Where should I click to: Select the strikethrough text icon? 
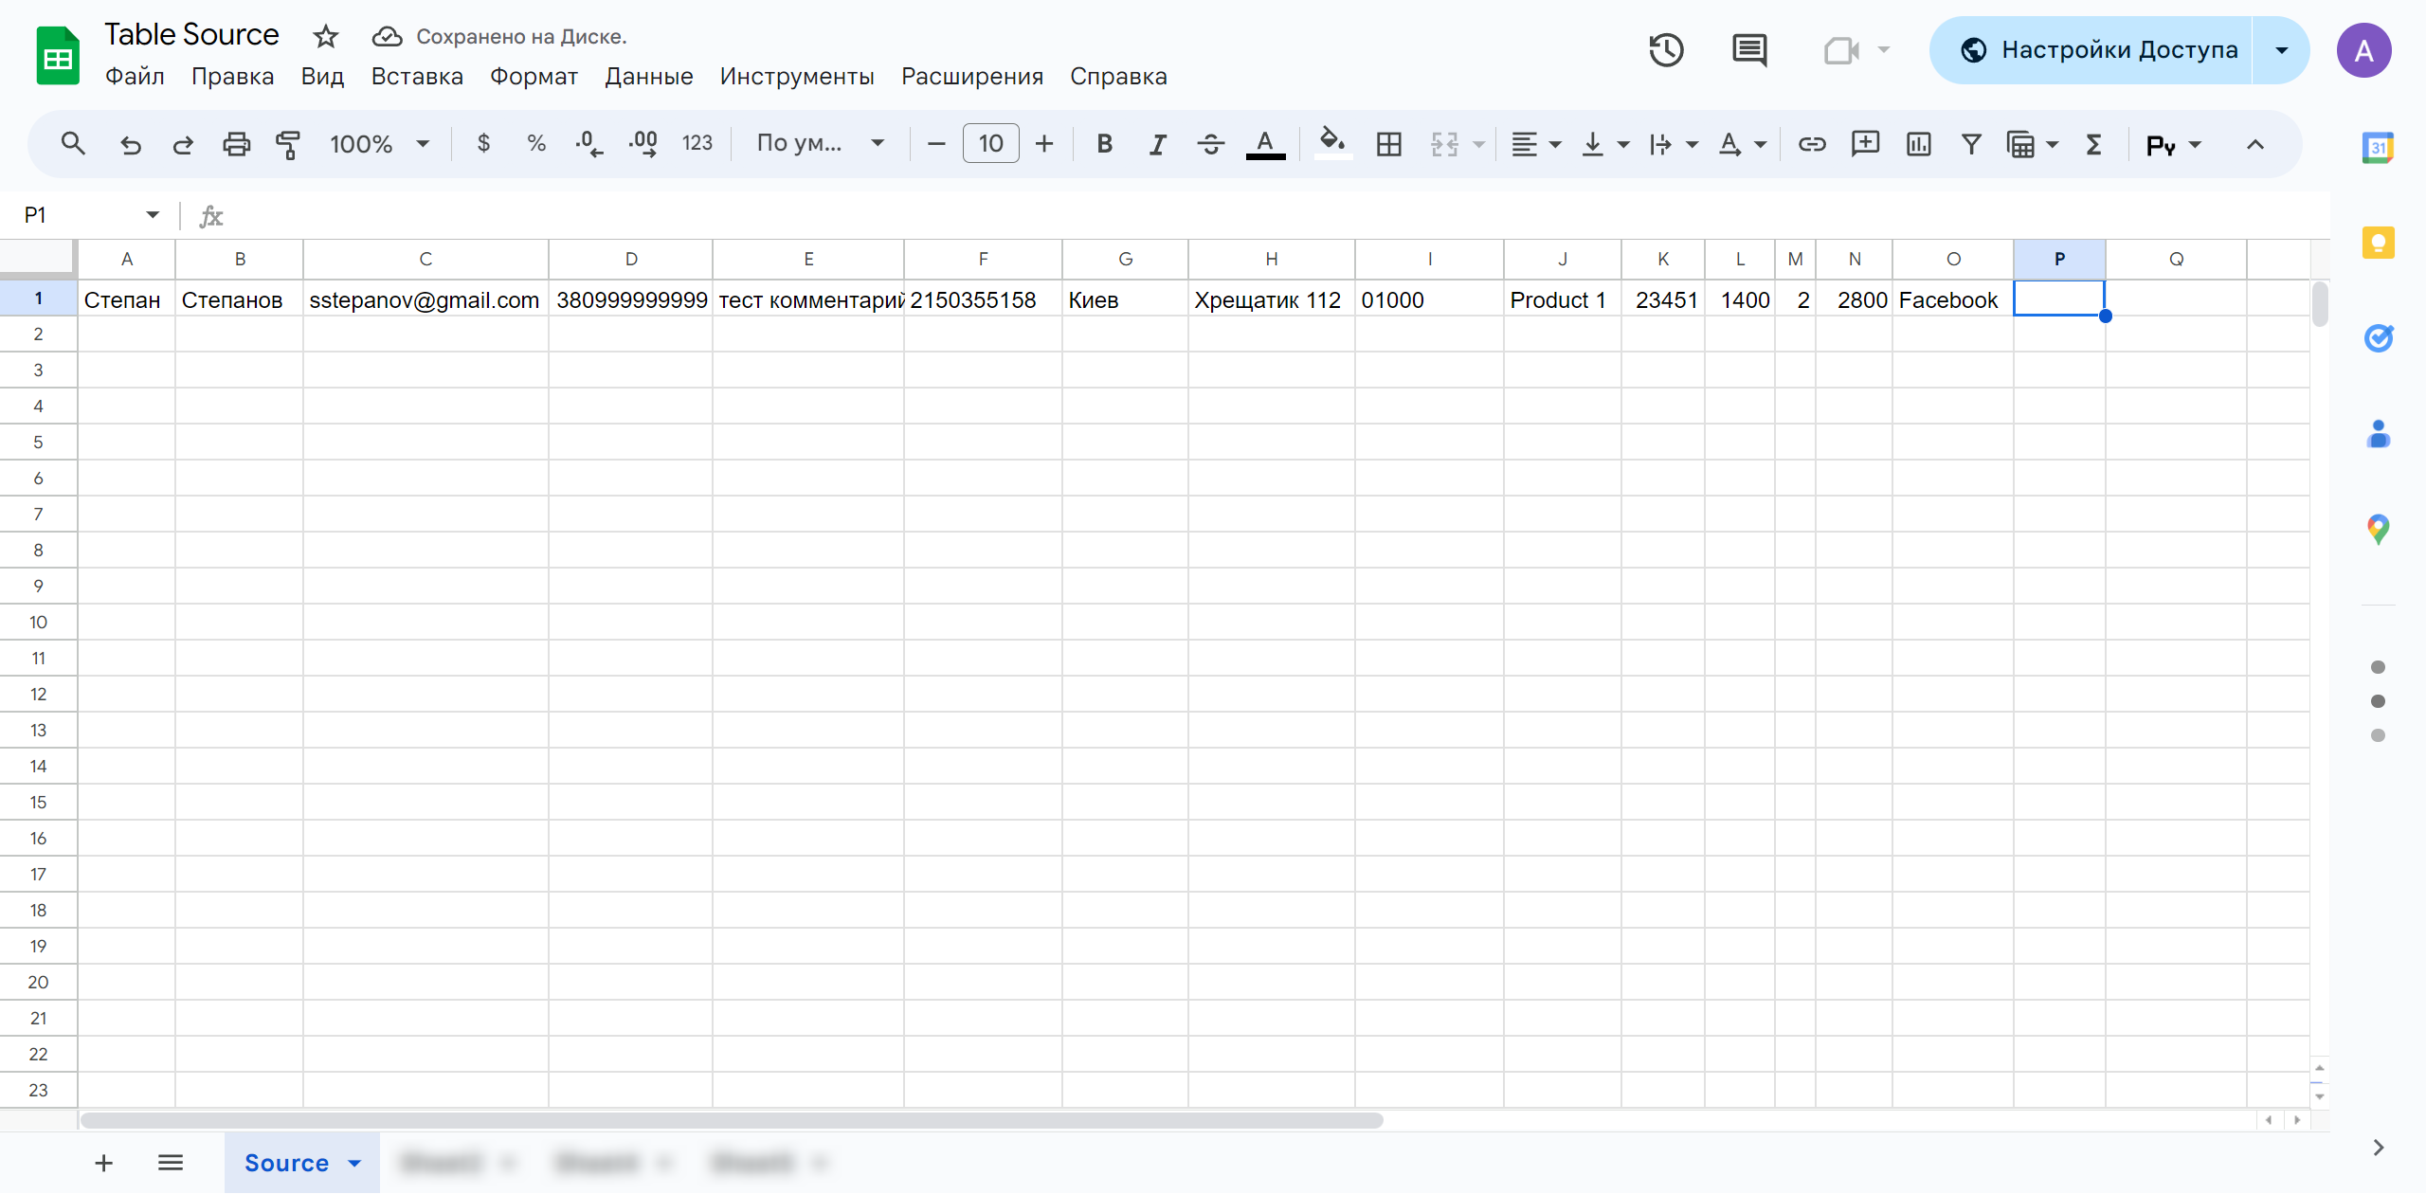point(1211,142)
